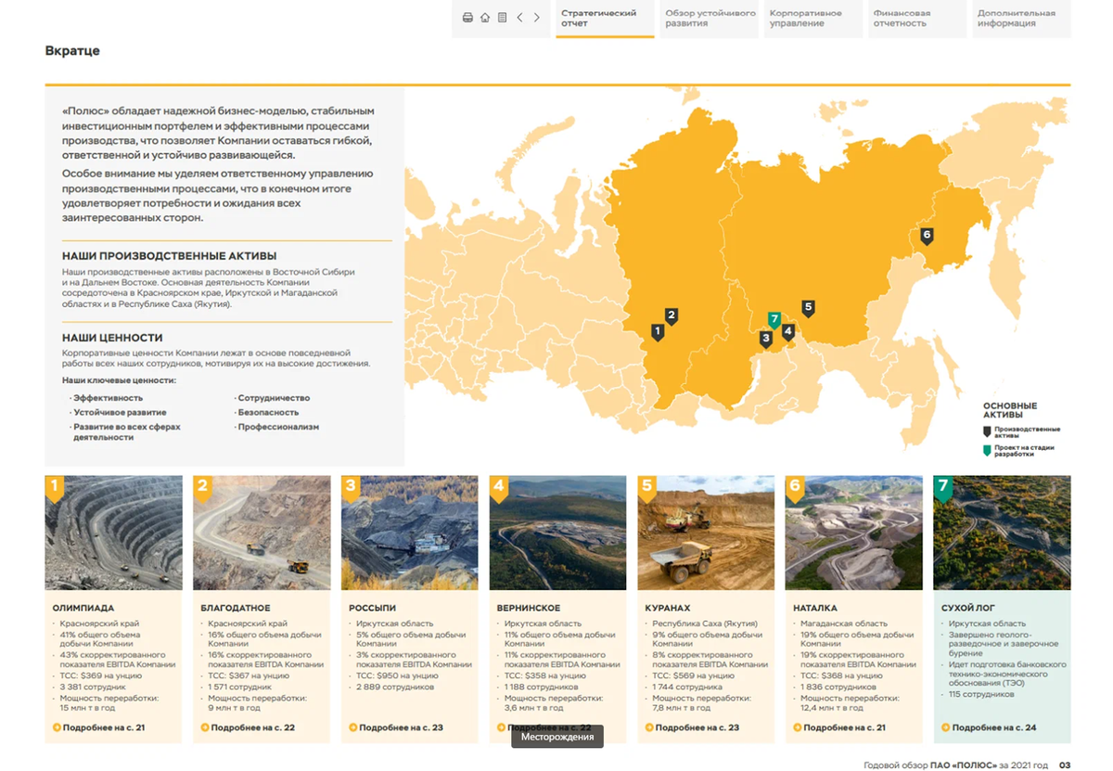1113x771 pixels.
Task: Select map marker 2 for Благодатное
Action: coord(672,315)
